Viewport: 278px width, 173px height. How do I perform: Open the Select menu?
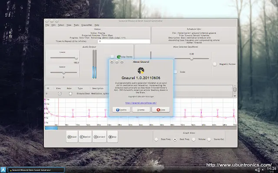tap(61, 25)
